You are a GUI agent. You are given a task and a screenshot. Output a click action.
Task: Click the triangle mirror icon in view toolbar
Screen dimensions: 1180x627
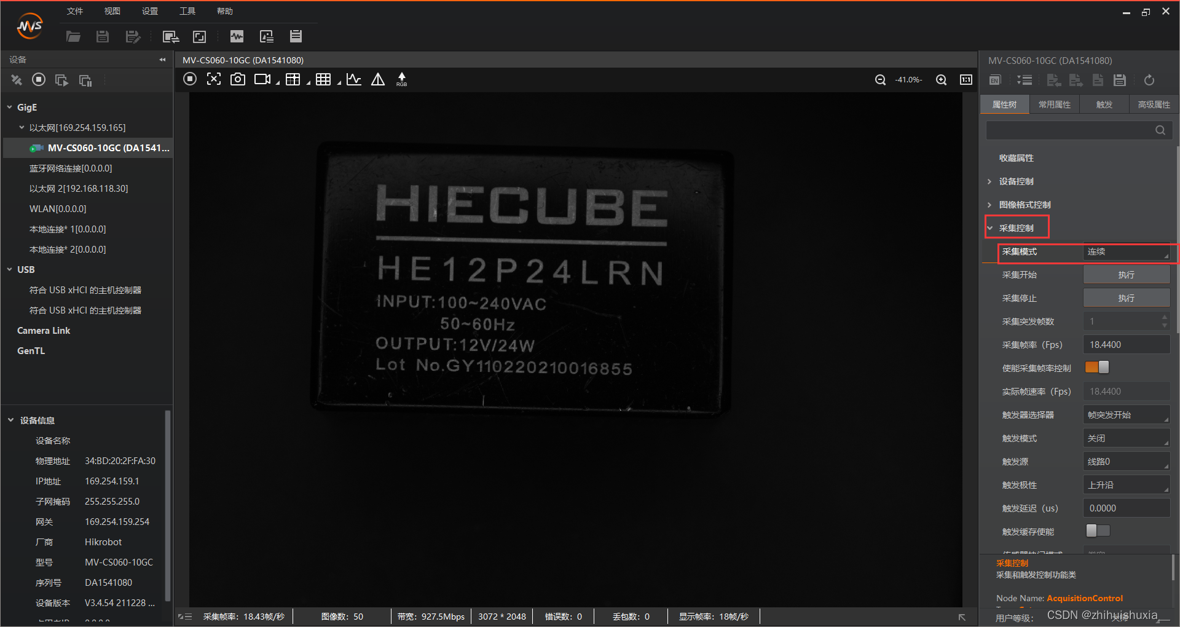click(x=378, y=79)
